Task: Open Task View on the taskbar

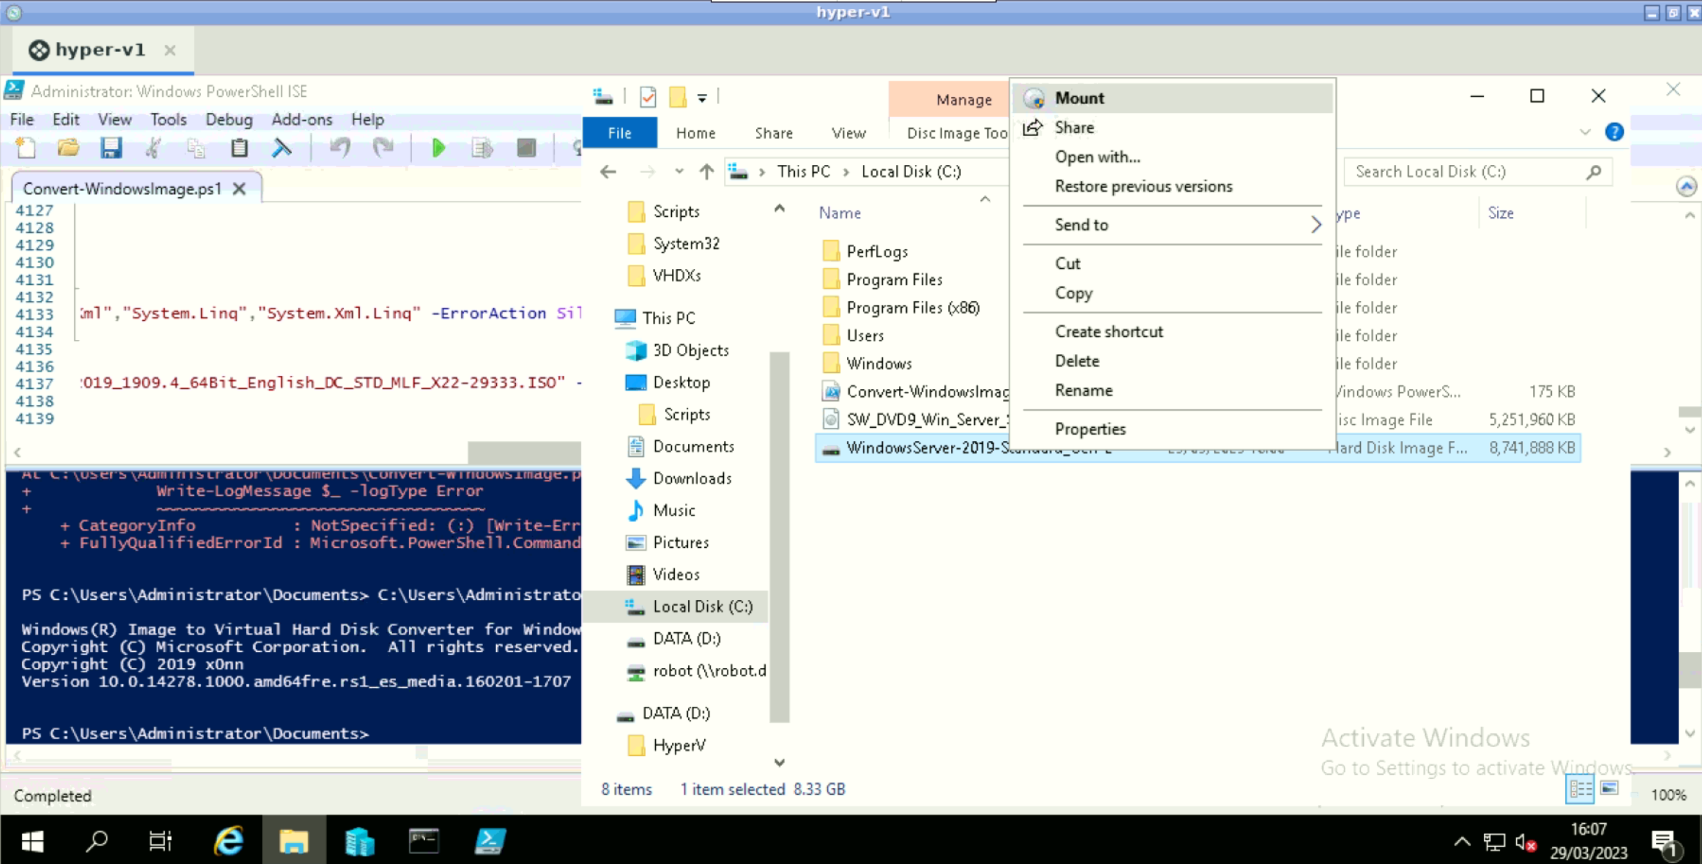Action: point(160,841)
